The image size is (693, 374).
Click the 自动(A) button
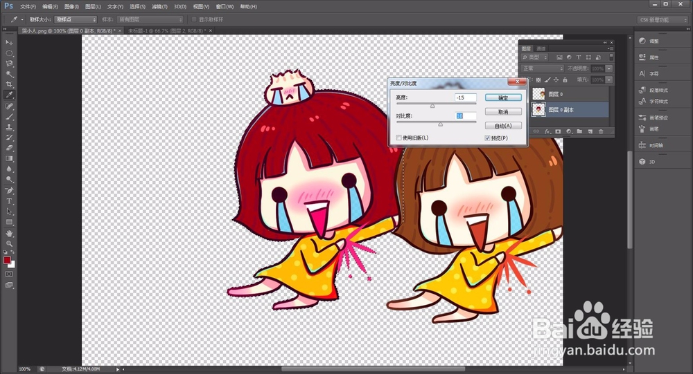(x=503, y=126)
